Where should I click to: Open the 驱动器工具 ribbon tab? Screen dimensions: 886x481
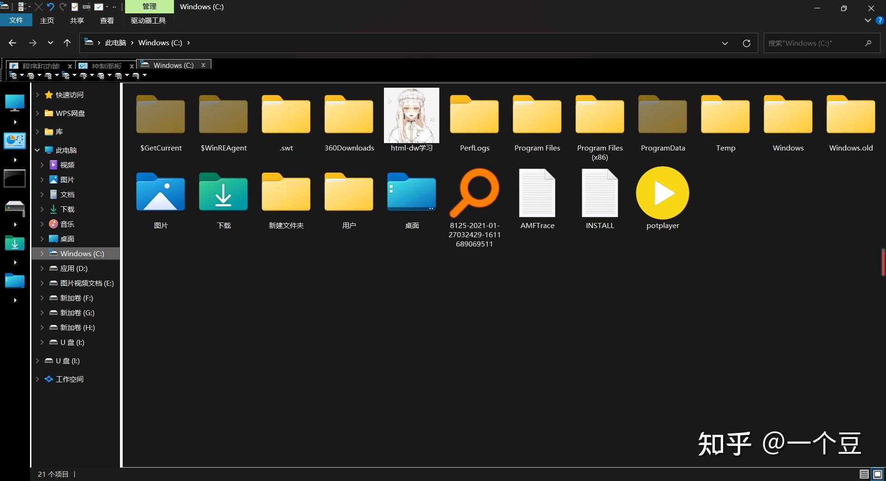click(x=148, y=20)
